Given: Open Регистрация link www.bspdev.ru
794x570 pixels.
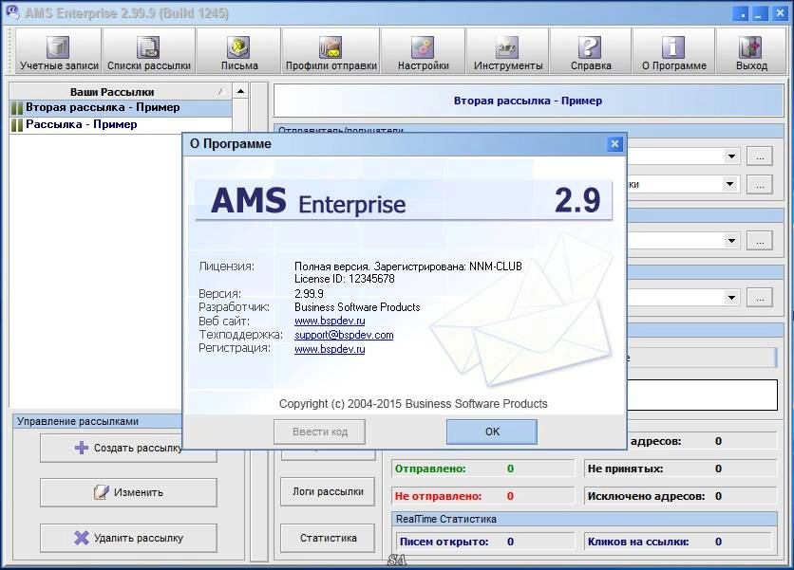Looking at the screenshot, I should tap(330, 349).
